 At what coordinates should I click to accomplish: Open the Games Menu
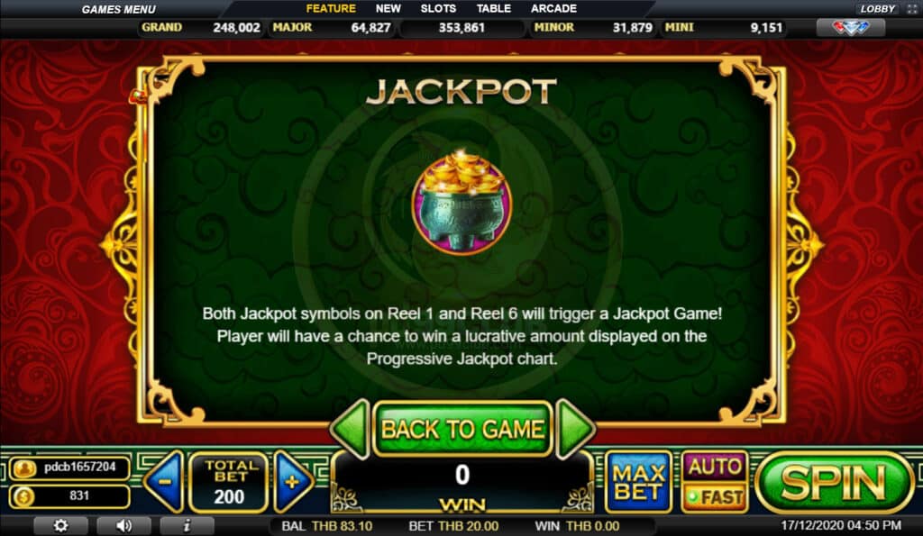[119, 9]
